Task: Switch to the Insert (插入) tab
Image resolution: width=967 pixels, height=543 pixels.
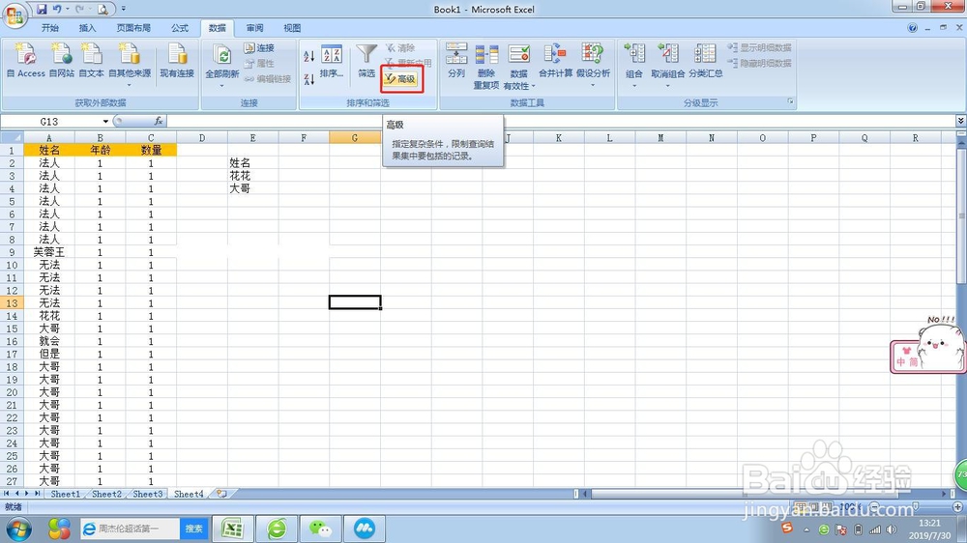Action: click(x=88, y=28)
